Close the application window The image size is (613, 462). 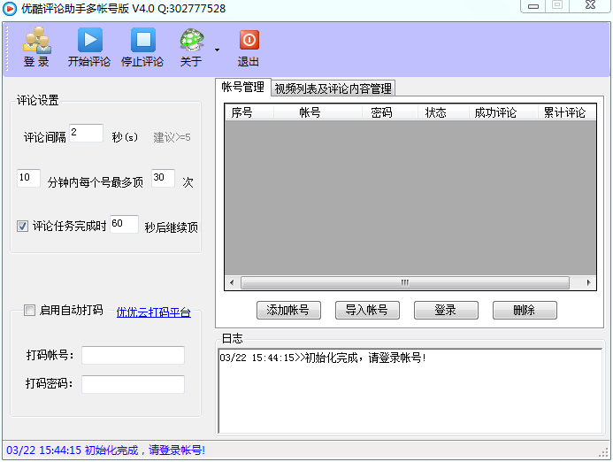(x=590, y=5)
